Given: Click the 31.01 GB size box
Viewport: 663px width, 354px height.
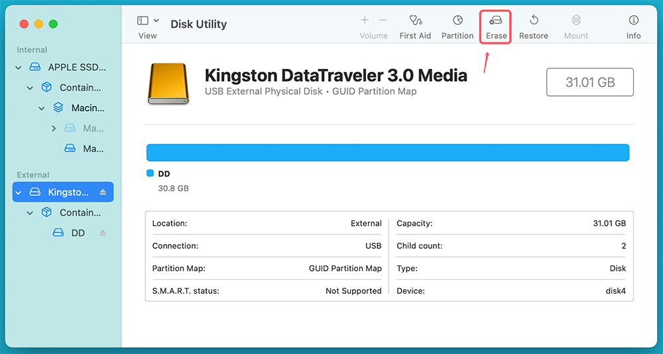Looking at the screenshot, I should [x=590, y=82].
